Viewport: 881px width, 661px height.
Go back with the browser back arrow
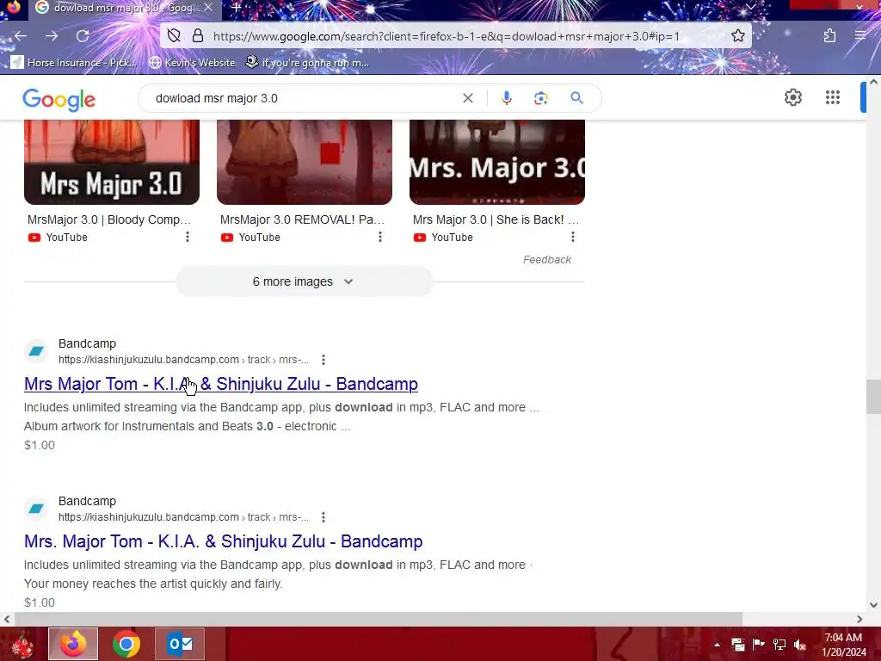click(x=21, y=36)
